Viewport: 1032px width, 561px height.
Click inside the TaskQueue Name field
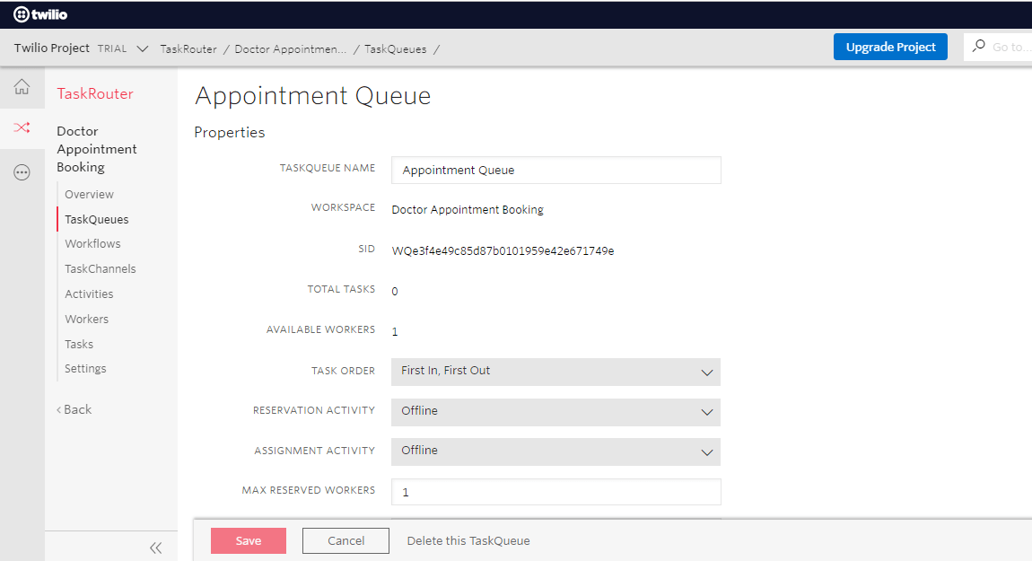[555, 170]
